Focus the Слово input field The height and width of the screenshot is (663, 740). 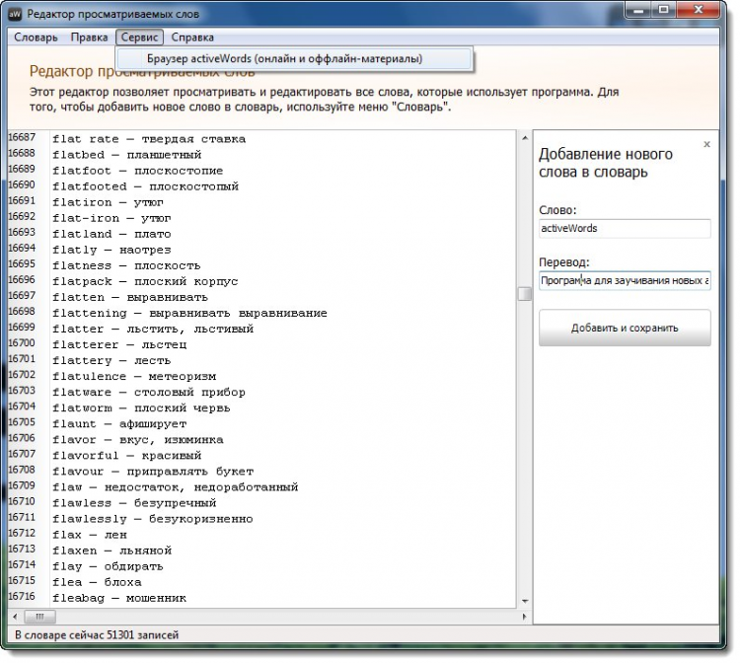point(625,228)
